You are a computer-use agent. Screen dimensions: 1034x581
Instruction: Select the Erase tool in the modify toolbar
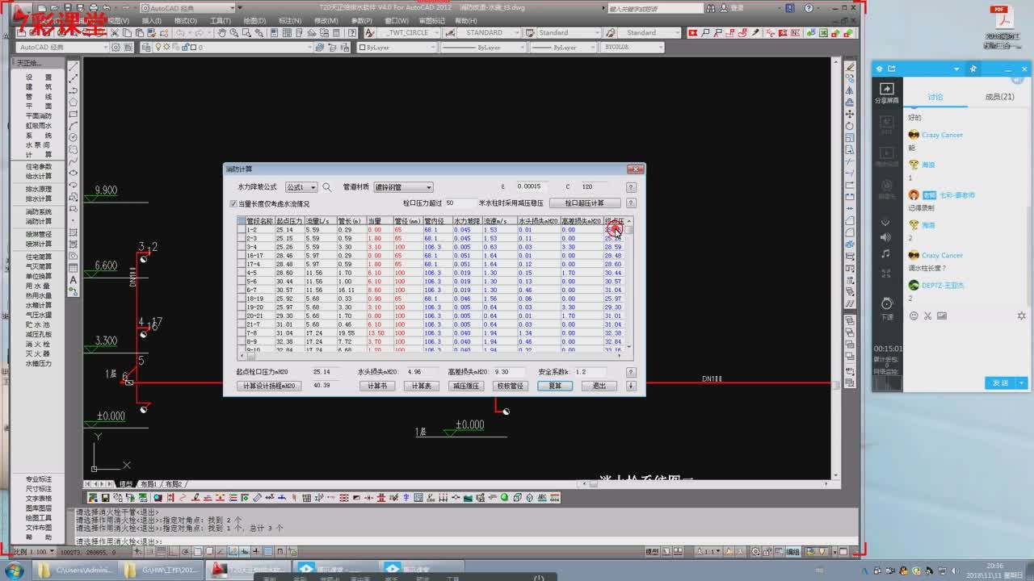(850, 68)
